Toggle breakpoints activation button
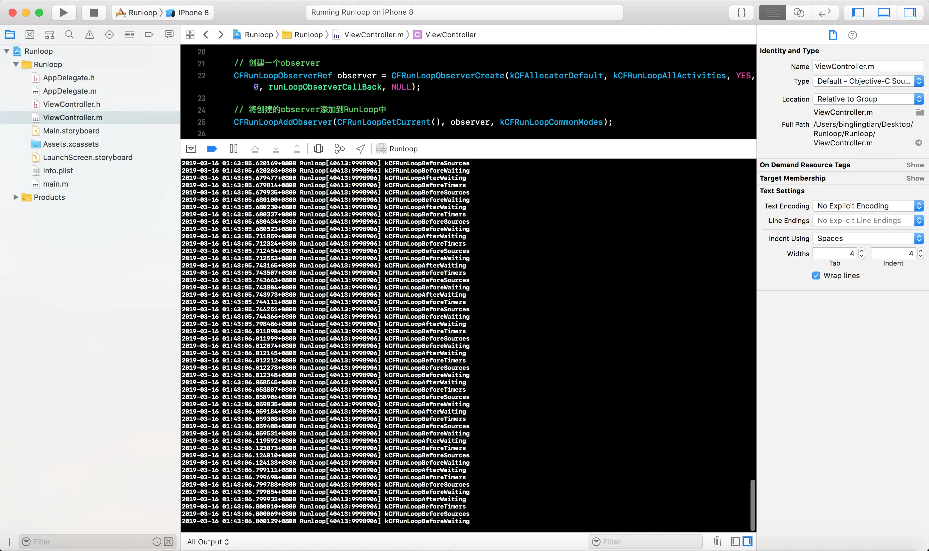The height and width of the screenshot is (551, 929). pyautogui.click(x=212, y=149)
